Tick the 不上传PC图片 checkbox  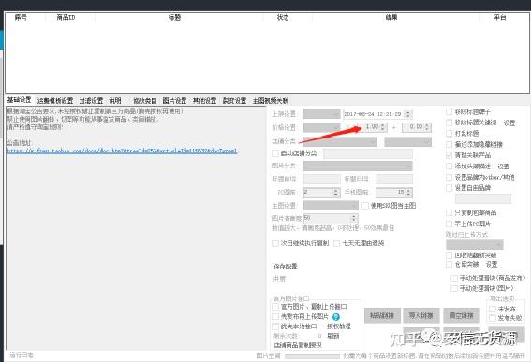pos(449,224)
